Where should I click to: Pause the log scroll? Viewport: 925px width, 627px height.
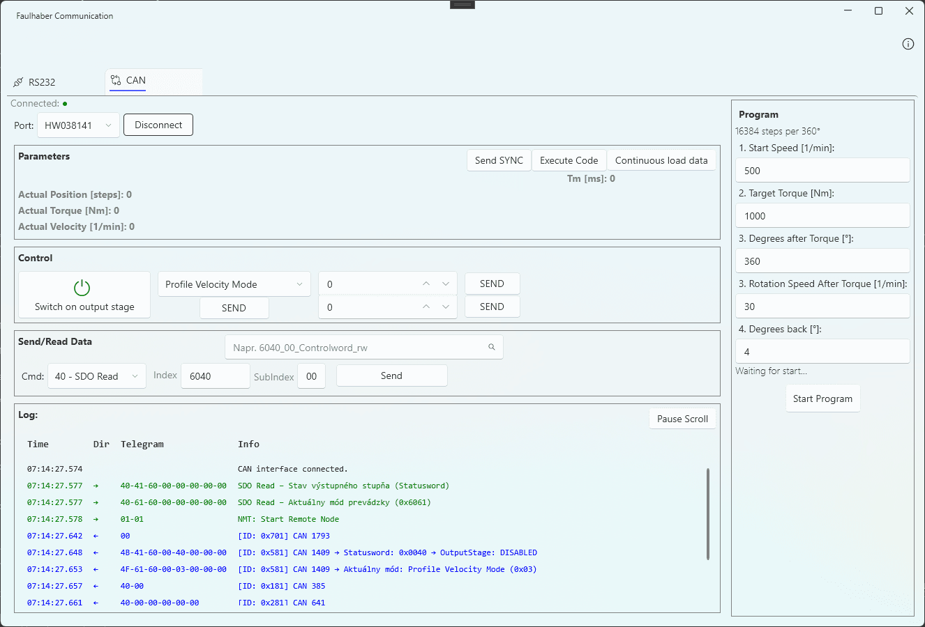coord(682,419)
